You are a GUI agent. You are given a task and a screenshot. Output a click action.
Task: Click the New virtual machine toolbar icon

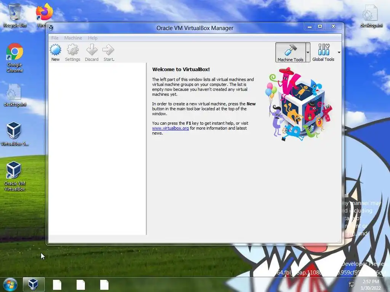coord(55,52)
